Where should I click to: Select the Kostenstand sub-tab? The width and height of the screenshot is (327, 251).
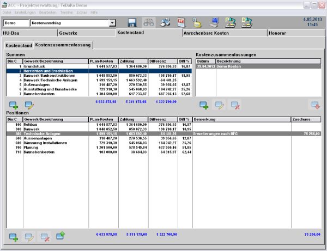(18, 45)
